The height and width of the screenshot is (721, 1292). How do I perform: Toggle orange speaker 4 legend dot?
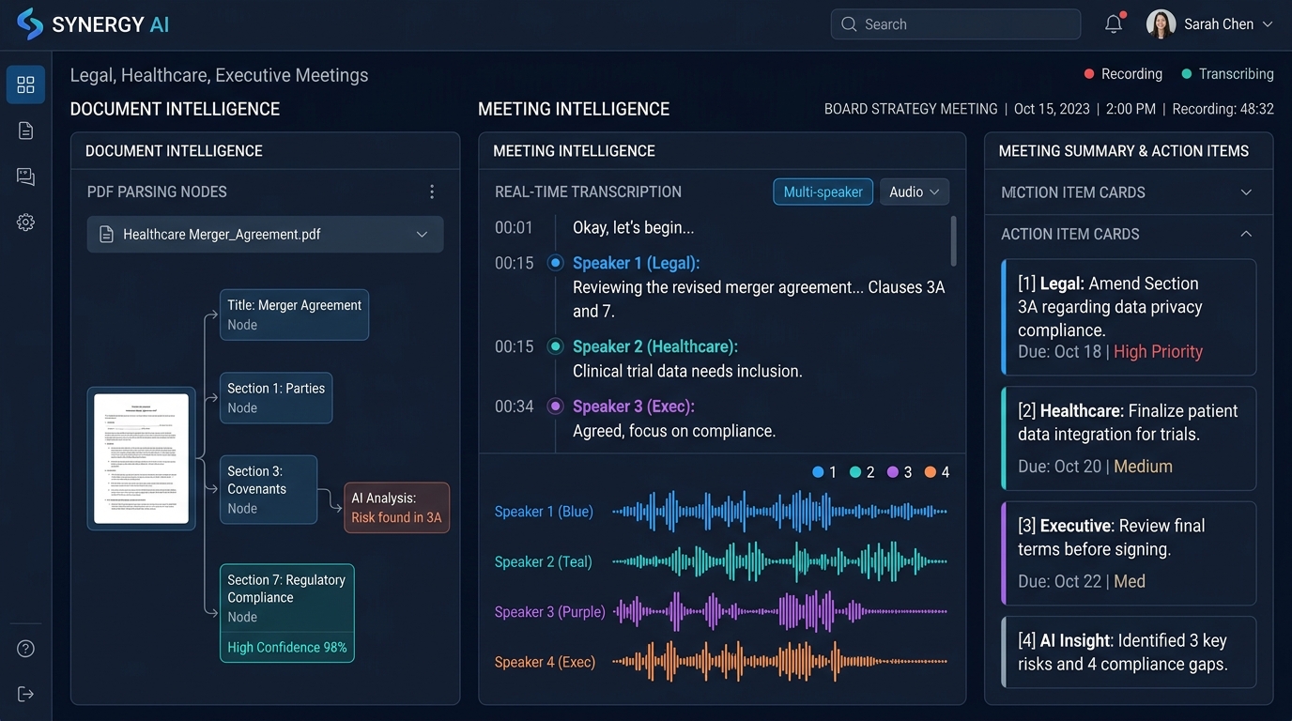(931, 472)
